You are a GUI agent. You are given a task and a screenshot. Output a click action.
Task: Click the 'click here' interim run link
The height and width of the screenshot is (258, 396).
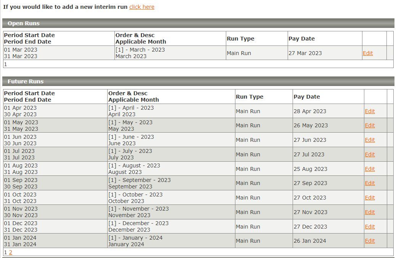pyautogui.click(x=142, y=7)
